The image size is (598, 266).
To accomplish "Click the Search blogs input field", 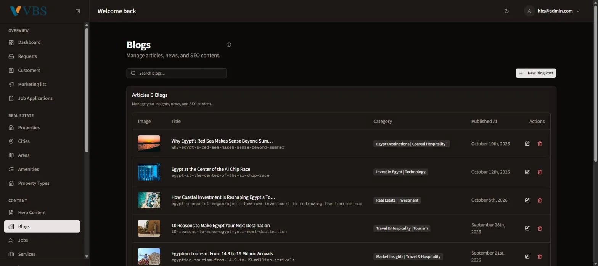I will [x=177, y=73].
